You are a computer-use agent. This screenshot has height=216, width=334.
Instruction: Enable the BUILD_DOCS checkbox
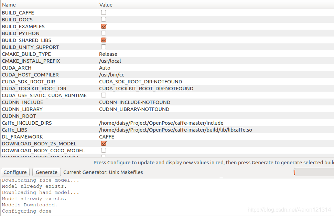point(104,19)
